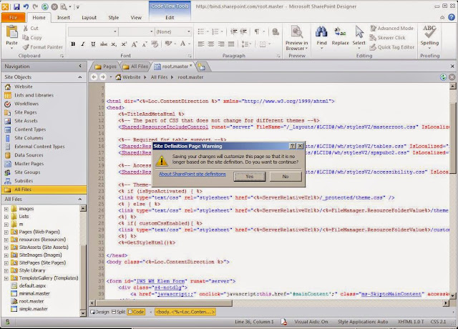Click No in the warning dialog

(x=285, y=176)
